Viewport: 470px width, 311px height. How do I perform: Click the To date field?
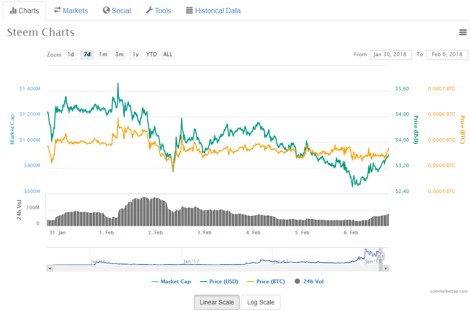coord(447,54)
